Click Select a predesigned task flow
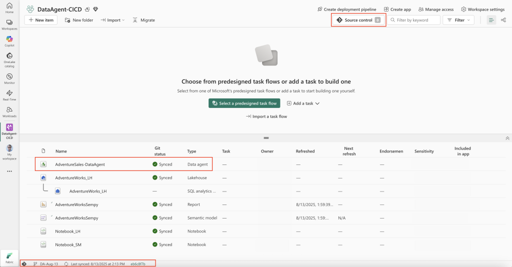The image size is (512, 267). coord(244,103)
